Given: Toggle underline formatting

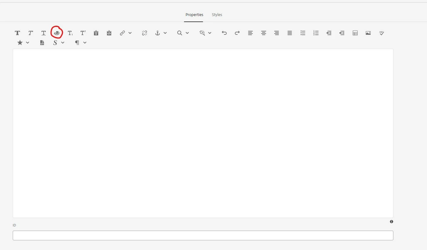Looking at the screenshot, I should 44,33.
